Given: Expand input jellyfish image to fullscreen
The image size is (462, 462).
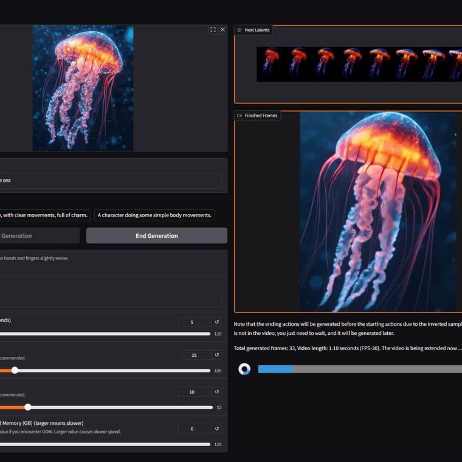Looking at the screenshot, I should [x=213, y=30].
